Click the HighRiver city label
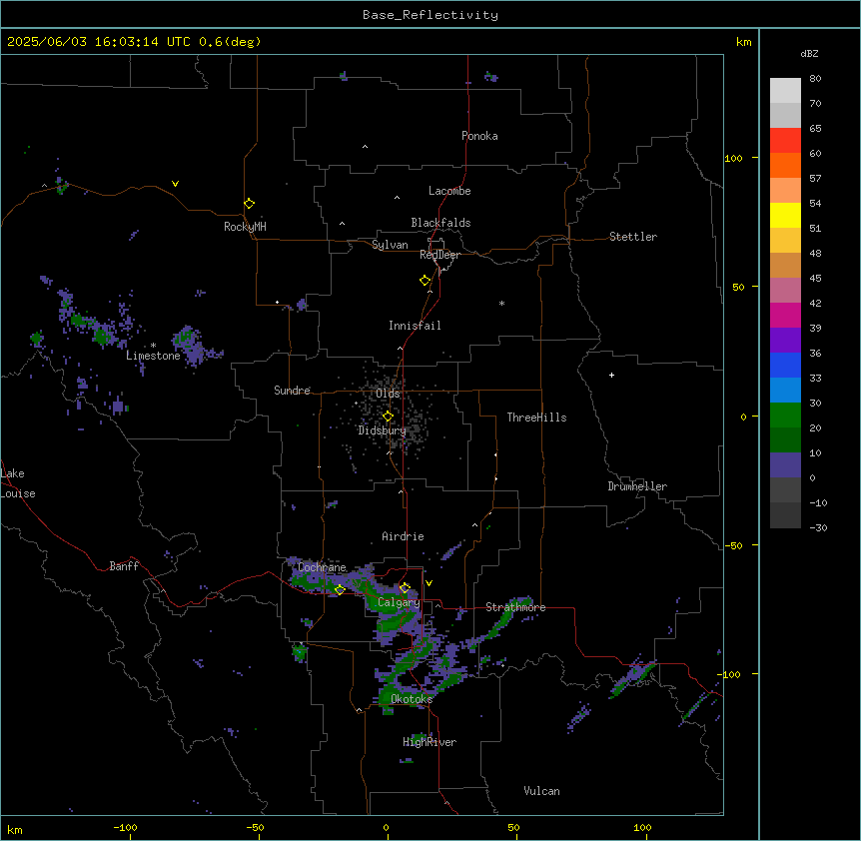This screenshot has width=861, height=841. pyautogui.click(x=430, y=742)
